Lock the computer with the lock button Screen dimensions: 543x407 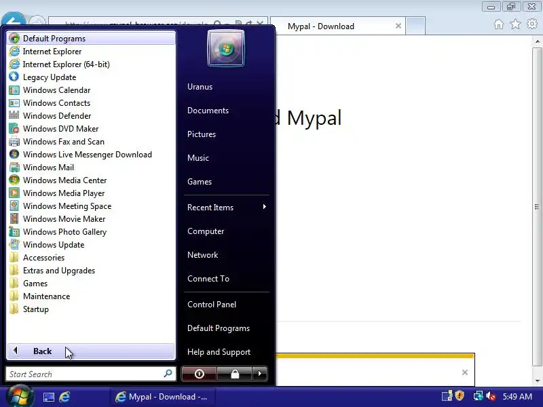point(235,374)
